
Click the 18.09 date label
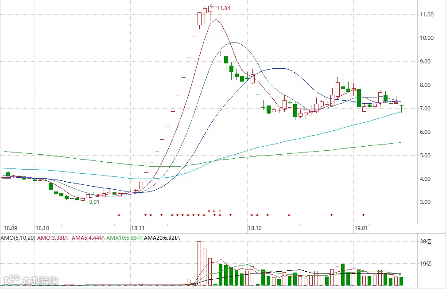point(10,228)
